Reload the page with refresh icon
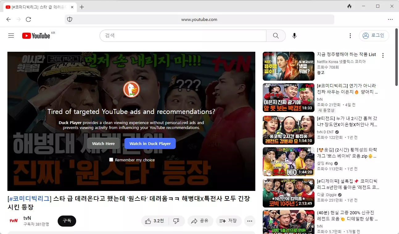Screen dimensions: 399x234 point(28,19)
